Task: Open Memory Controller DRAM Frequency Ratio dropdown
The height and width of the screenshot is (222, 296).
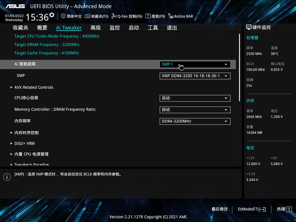Action: [195, 110]
